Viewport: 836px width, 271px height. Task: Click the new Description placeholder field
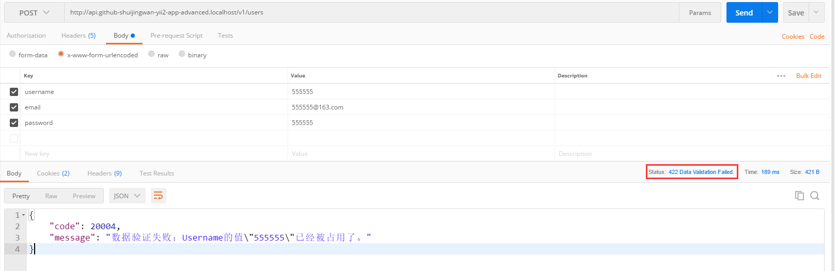click(x=692, y=154)
